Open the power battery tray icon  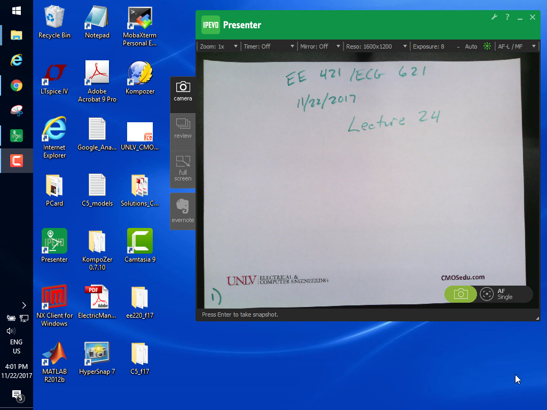click(11, 318)
